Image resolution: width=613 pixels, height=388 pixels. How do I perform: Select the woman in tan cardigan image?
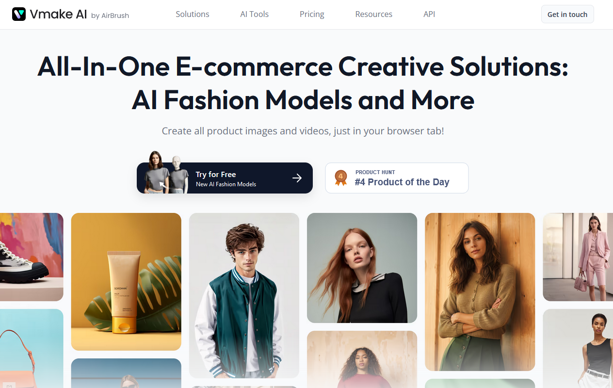pyautogui.click(x=480, y=292)
